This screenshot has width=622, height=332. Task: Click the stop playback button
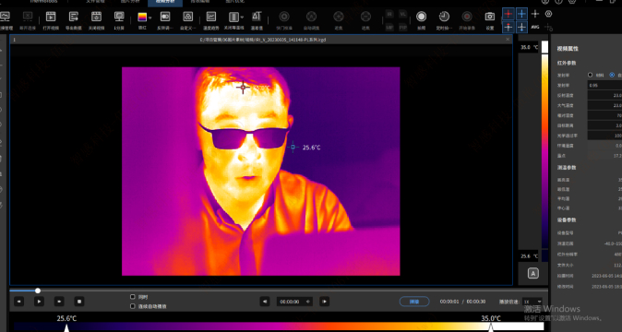point(79,302)
